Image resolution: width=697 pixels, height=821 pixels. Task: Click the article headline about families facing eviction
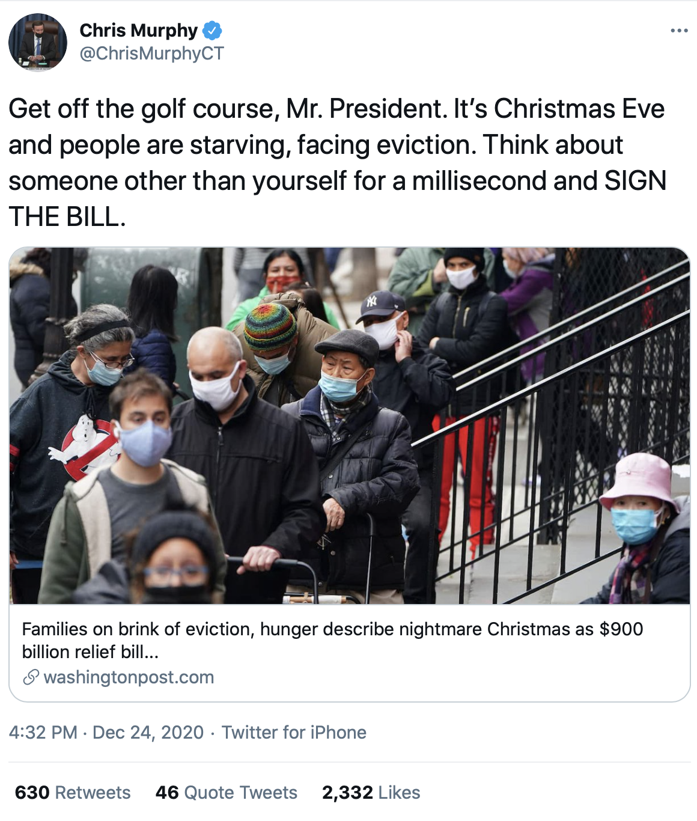click(332, 629)
